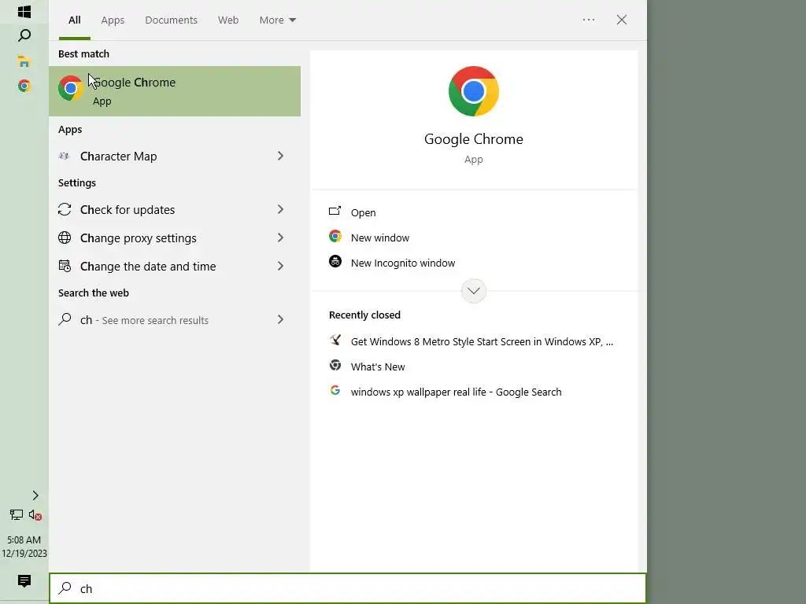
Task: Click the Chrome icon beside What's New
Action: point(335,365)
